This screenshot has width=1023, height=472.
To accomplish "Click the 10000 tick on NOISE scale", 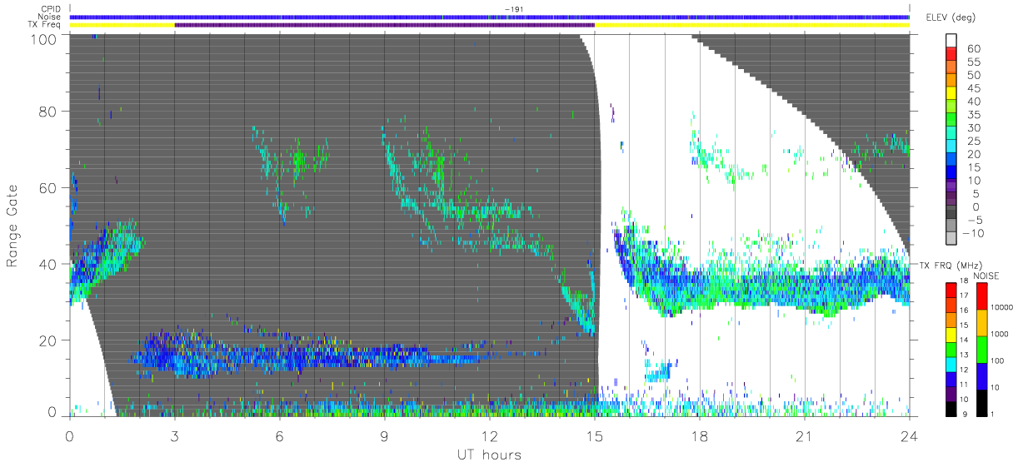I will coord(1002,307).
